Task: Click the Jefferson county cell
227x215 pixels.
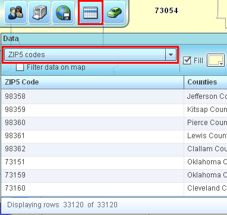Action: tap(206, 96)
